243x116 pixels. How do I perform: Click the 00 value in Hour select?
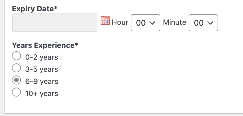[x=141, y=23]
